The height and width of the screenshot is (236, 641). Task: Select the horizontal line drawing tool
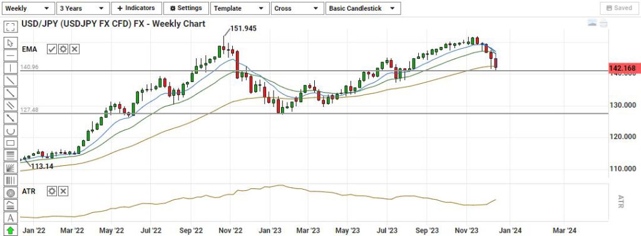pos(10,55)
